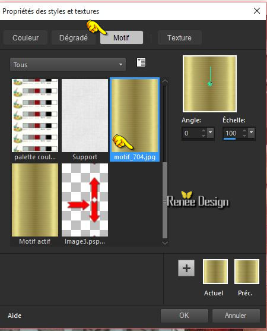Click the list view options icon

[x=141, y=62]
